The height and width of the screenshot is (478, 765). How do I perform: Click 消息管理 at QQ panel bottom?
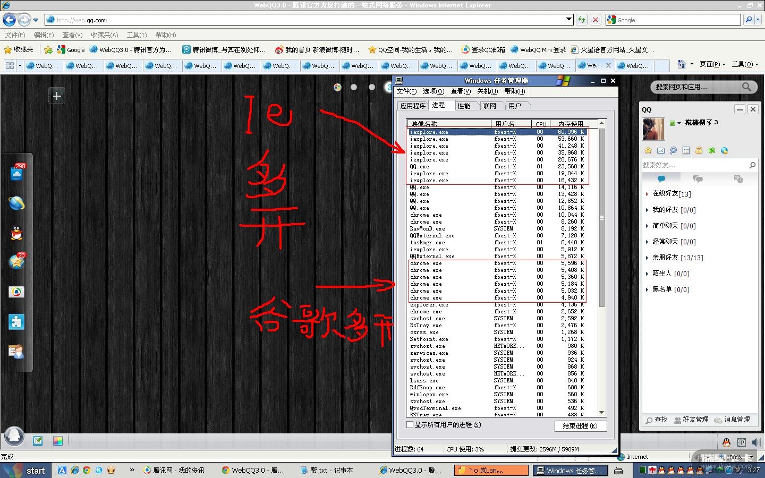pyautogui.click(x=732, y=420)
